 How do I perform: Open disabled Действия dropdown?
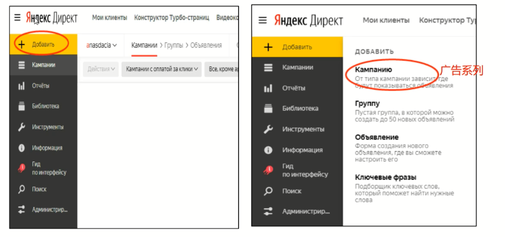tap(101, 69)
